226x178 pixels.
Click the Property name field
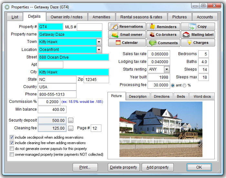pyautogui.click(x=70, y=35)
